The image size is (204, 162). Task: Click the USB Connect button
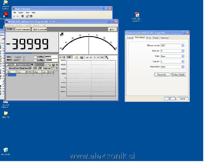[40, 29]
